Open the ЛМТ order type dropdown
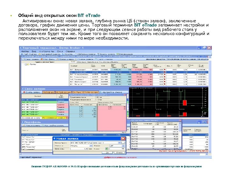This screenshot has width=229, height=172. [x=123, y=146]
